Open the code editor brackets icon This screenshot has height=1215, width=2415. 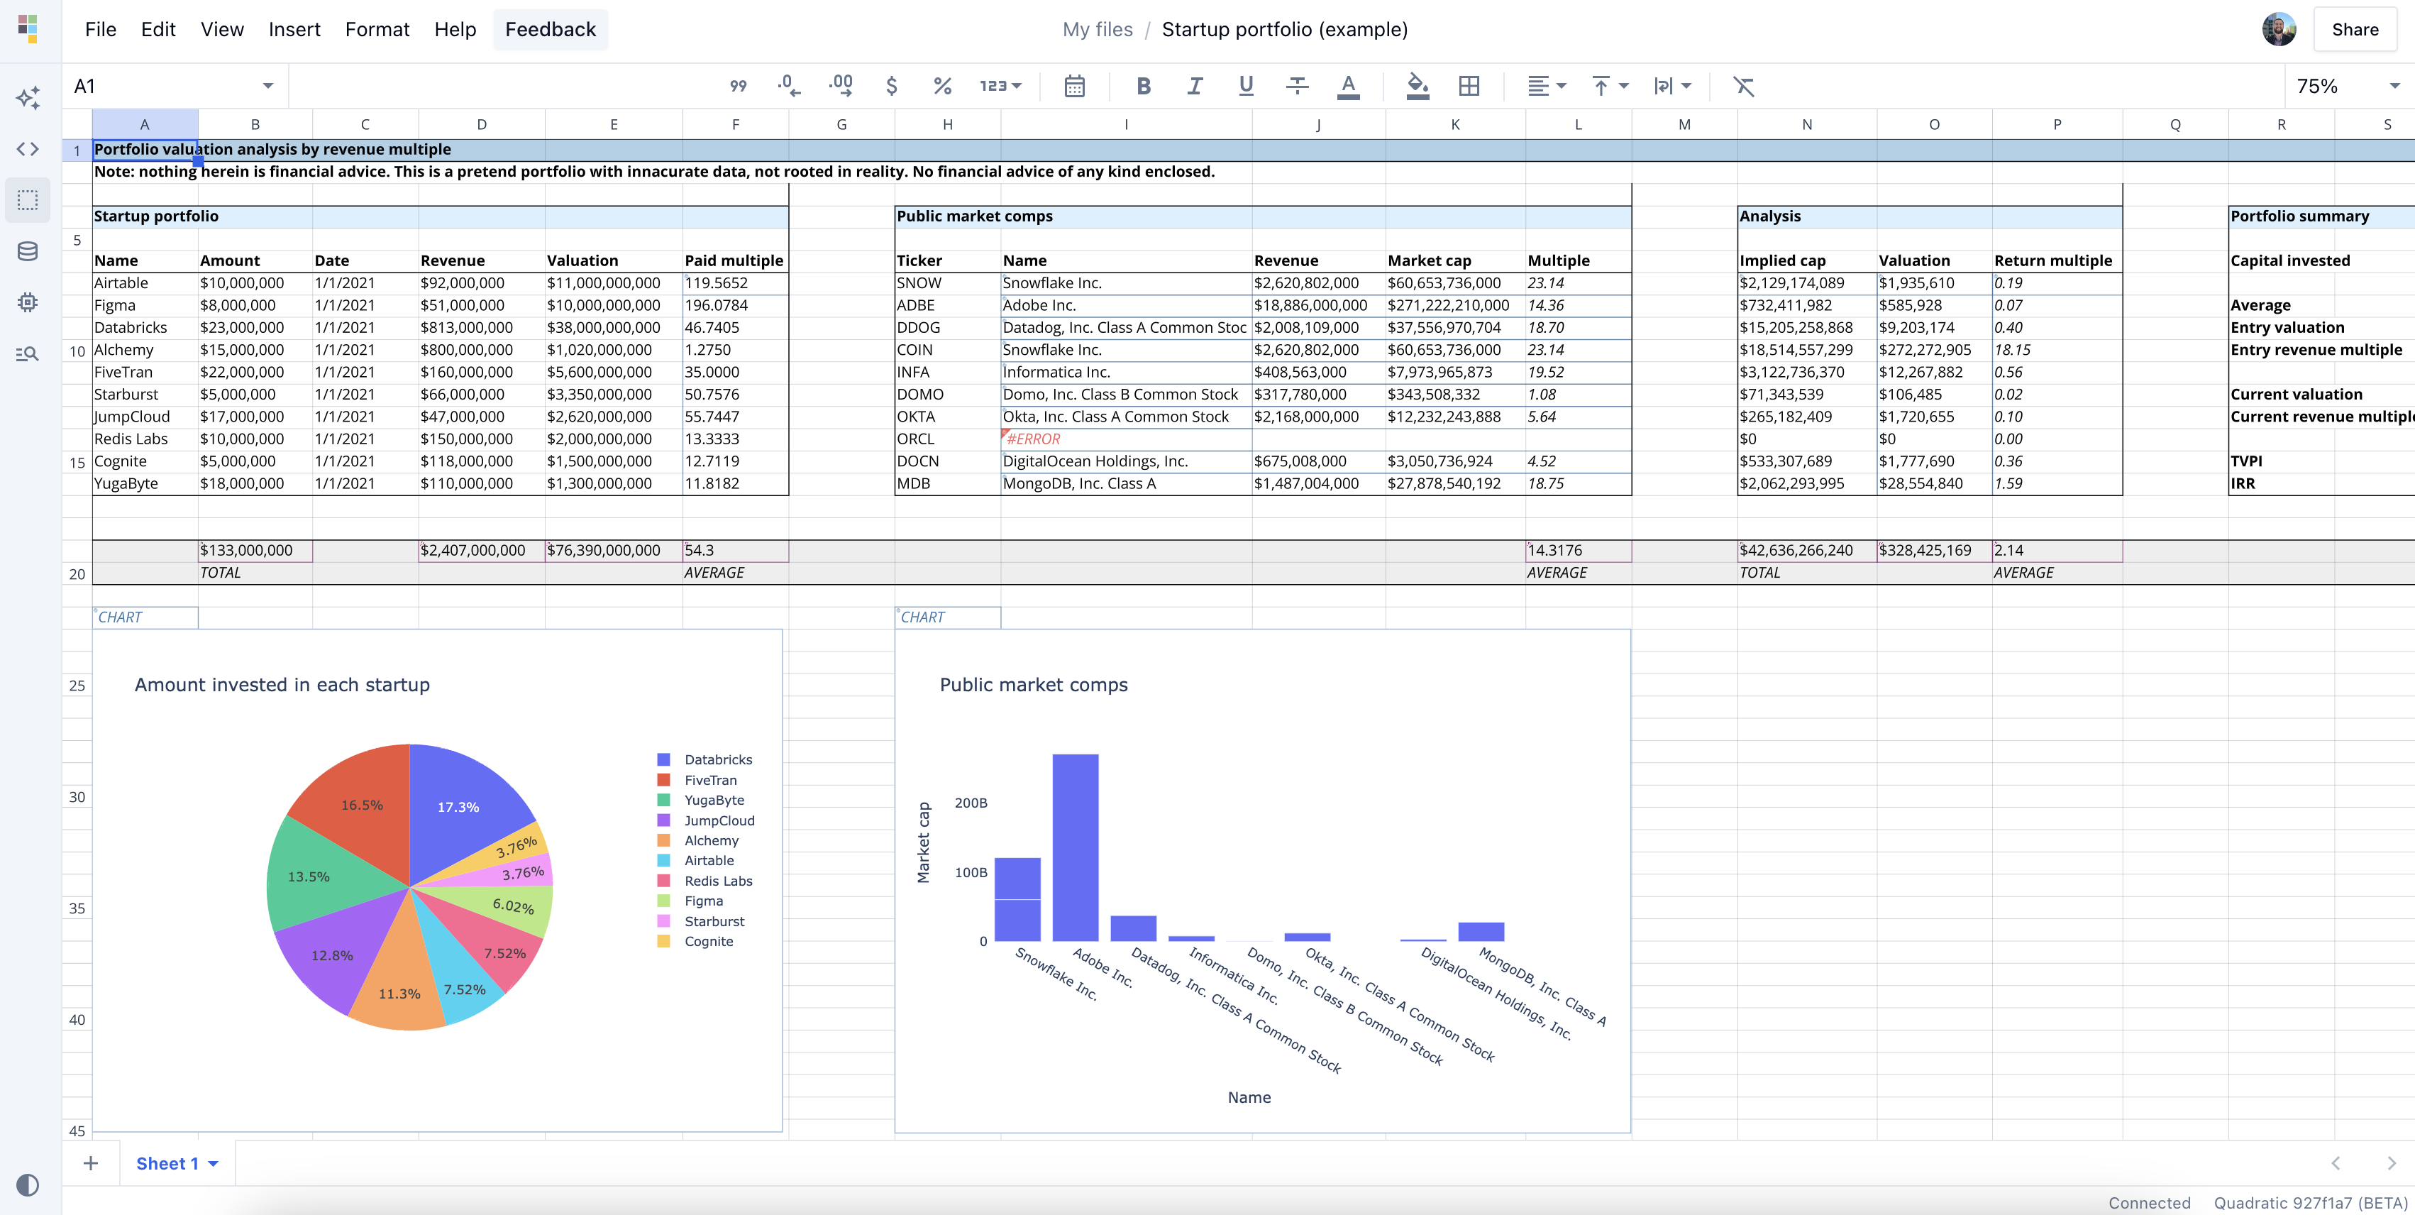[28, 149]
